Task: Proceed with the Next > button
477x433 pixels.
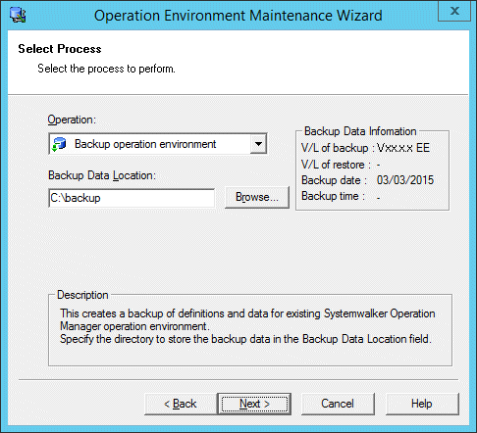Action: (x=254, y=404)
